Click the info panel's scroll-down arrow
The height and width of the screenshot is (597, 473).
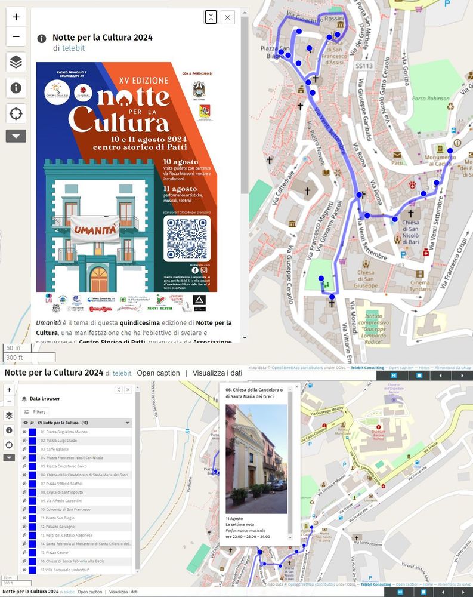click(245, 338)
